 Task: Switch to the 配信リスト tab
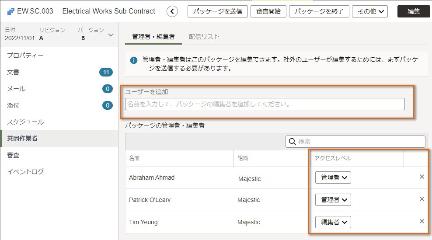click(x=204, y=37)
